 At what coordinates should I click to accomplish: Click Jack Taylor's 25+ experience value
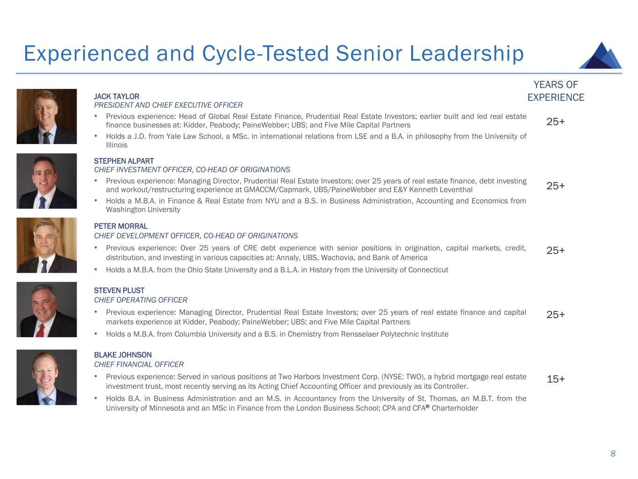tap(556, 122)
